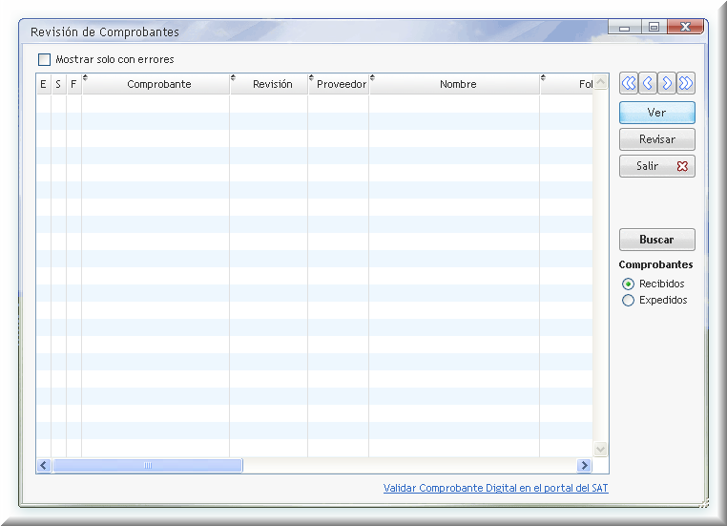Image resolution: width=727 pixels, height=526 pixels.
Task: Click the vertical scrollbar down arrow
Action: click(600, 449)
